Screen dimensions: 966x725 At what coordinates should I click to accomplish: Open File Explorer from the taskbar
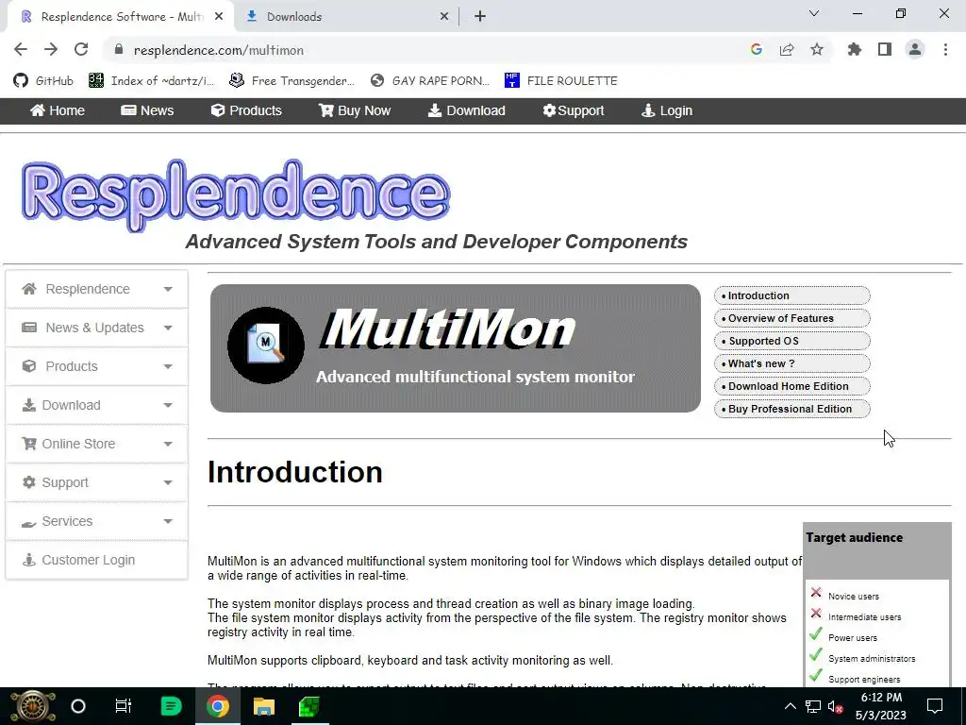(x=264, y=706)
